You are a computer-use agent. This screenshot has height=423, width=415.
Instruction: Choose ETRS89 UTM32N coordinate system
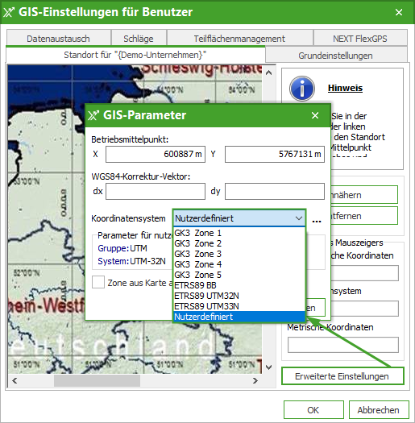[x=239, y=296]
